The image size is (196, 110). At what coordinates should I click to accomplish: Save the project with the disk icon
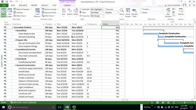click(x=7, y=2)
